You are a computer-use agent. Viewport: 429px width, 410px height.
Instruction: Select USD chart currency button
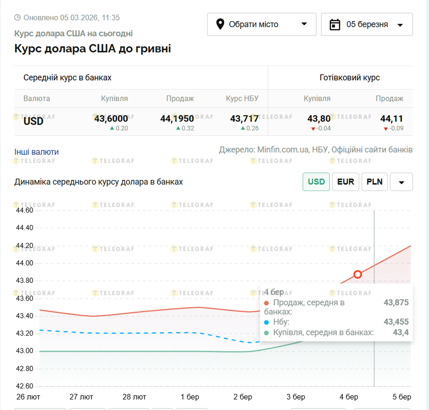click(x=316, y=182)
